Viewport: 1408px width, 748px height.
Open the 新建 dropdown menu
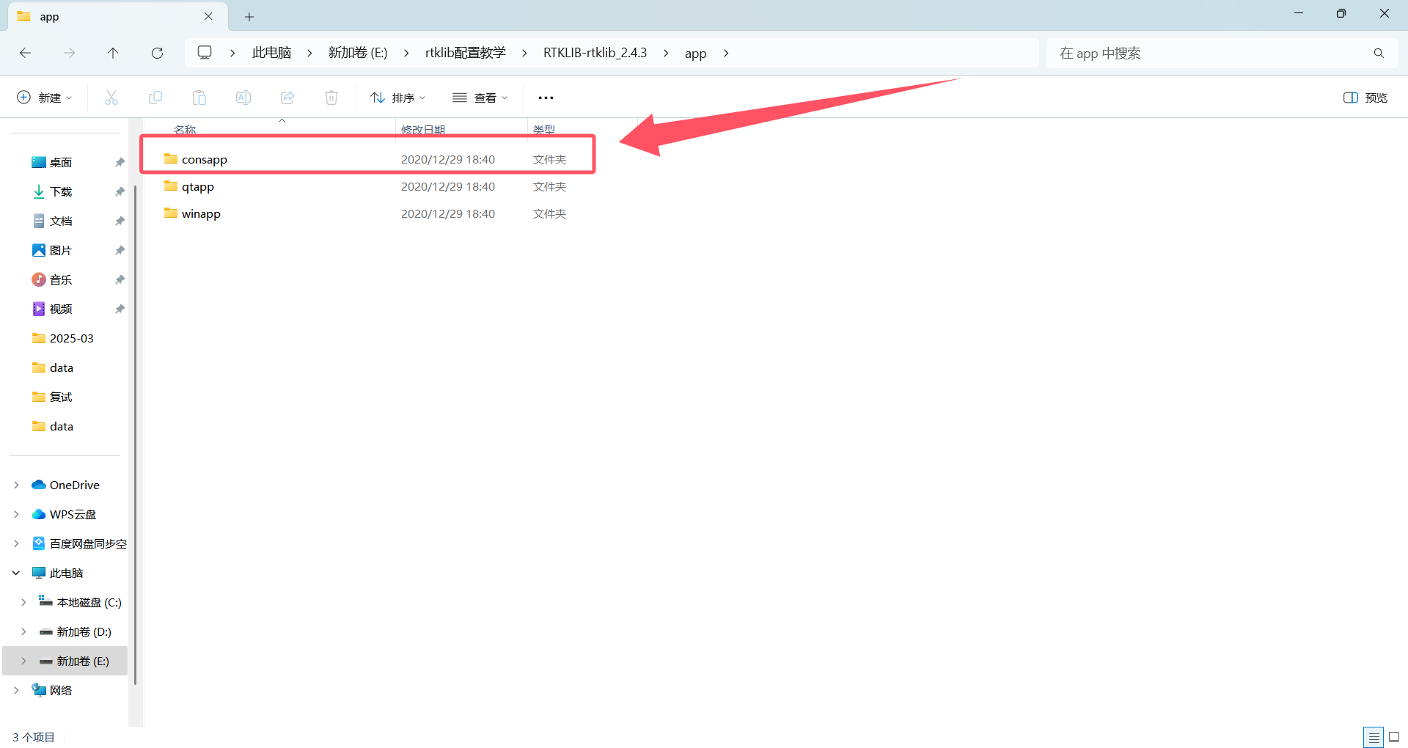point(44,97)
